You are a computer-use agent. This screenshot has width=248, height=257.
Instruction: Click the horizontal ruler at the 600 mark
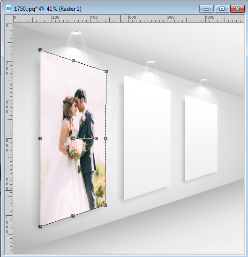click(129, 18)
